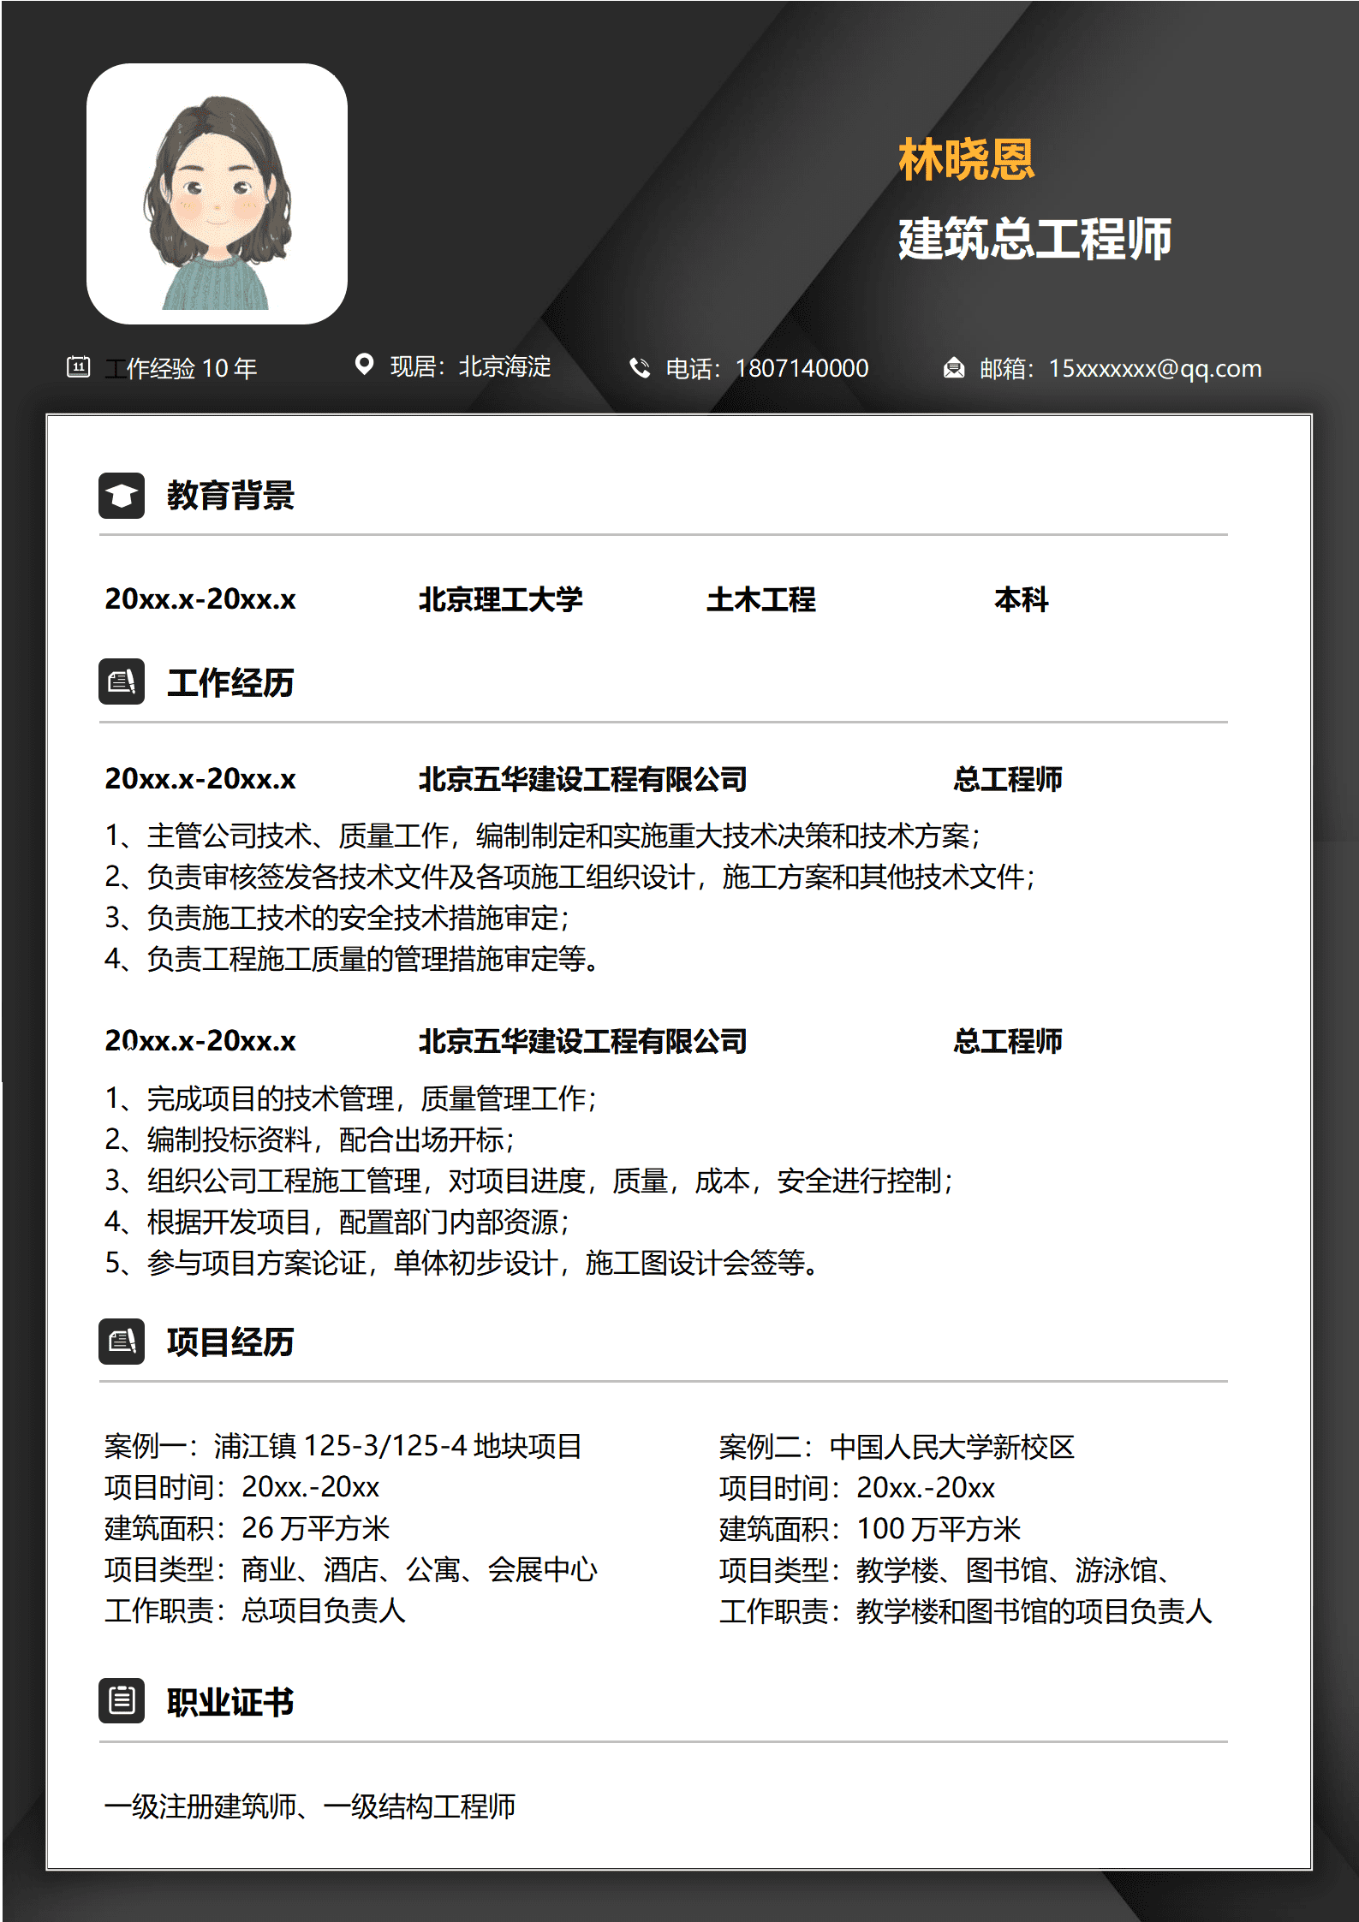Click 项目类型：商业、酒店、公寓、会展中心
This screenshot has height=1922, width=1359.
(350, 1569)
